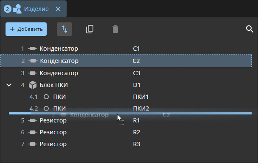Click circle icon of ПКИ1 row
Image resolution: width=258 pixels, height=163 pixels.
46,97
